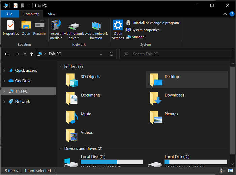Click the This PC title bar system icon
Viewport: 236px width, 175px height.
pos(6,6)
